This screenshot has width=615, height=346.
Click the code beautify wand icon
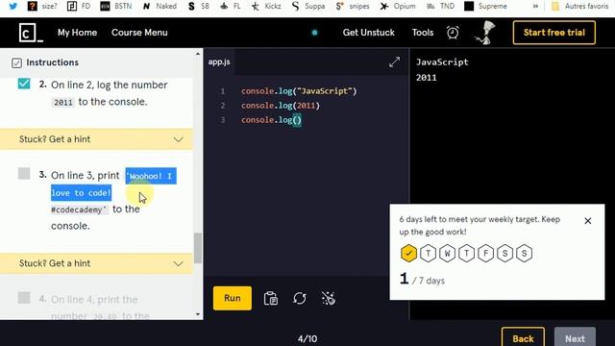click(x=329, y=299)
